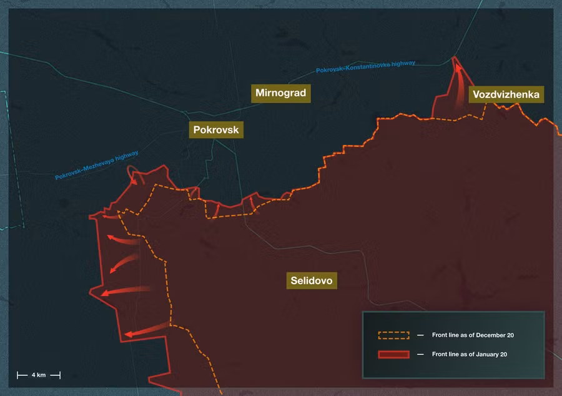Select the Vozdvizhenka label
This screenshot has height=396, width=562.
[506, 95]
